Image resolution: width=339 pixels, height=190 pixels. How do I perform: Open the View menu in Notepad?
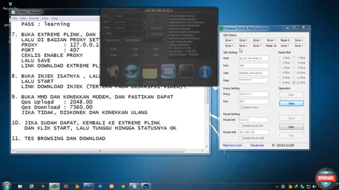(x=45, y=18)
